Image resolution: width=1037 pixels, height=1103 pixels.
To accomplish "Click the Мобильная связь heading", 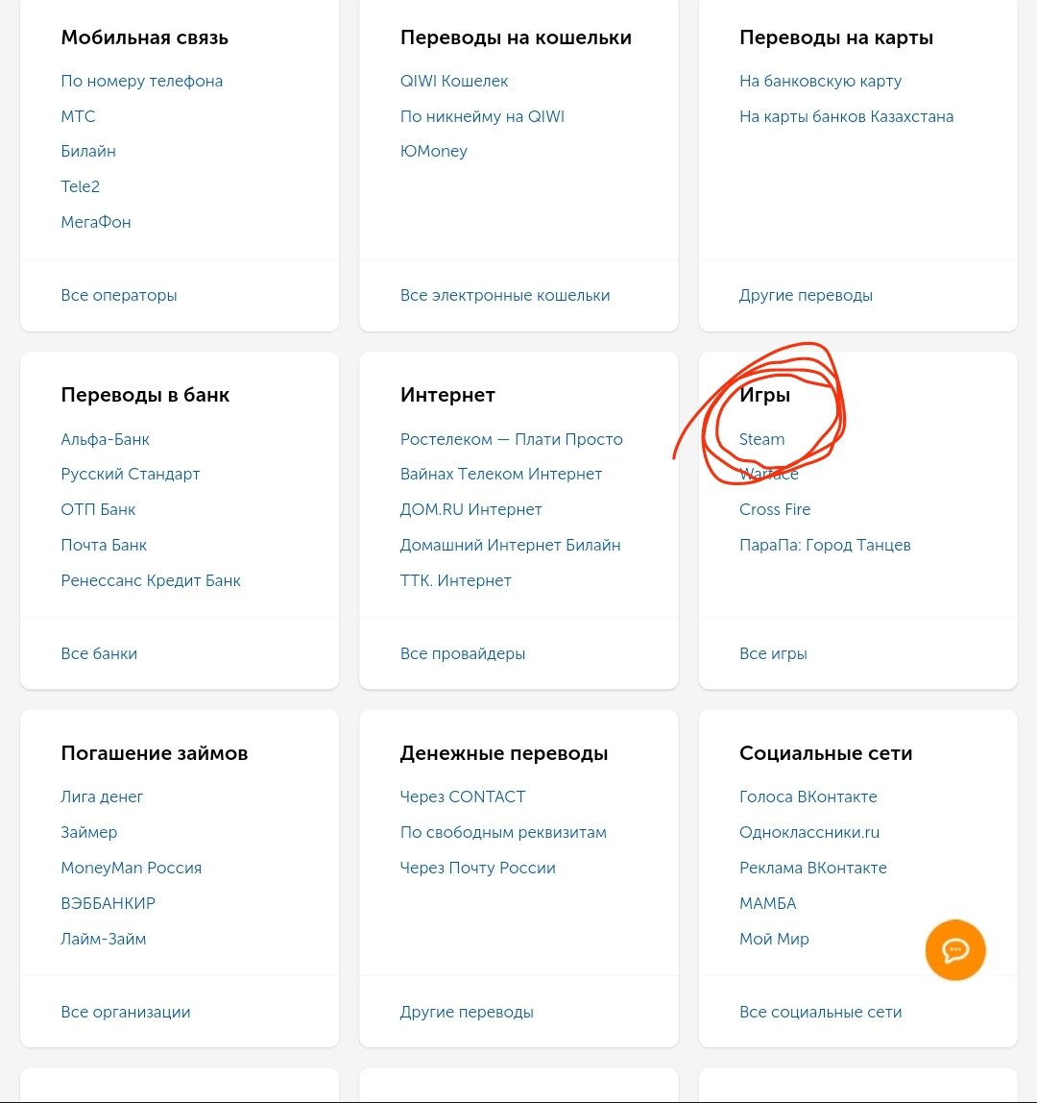I will point(144,37).
